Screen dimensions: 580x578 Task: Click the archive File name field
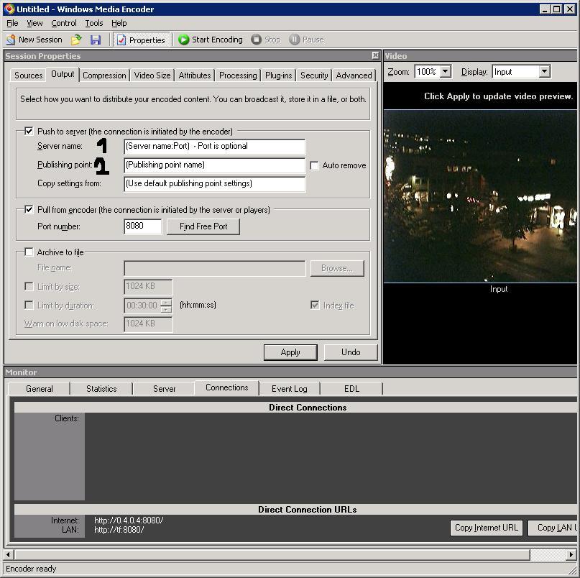point(215,268)
